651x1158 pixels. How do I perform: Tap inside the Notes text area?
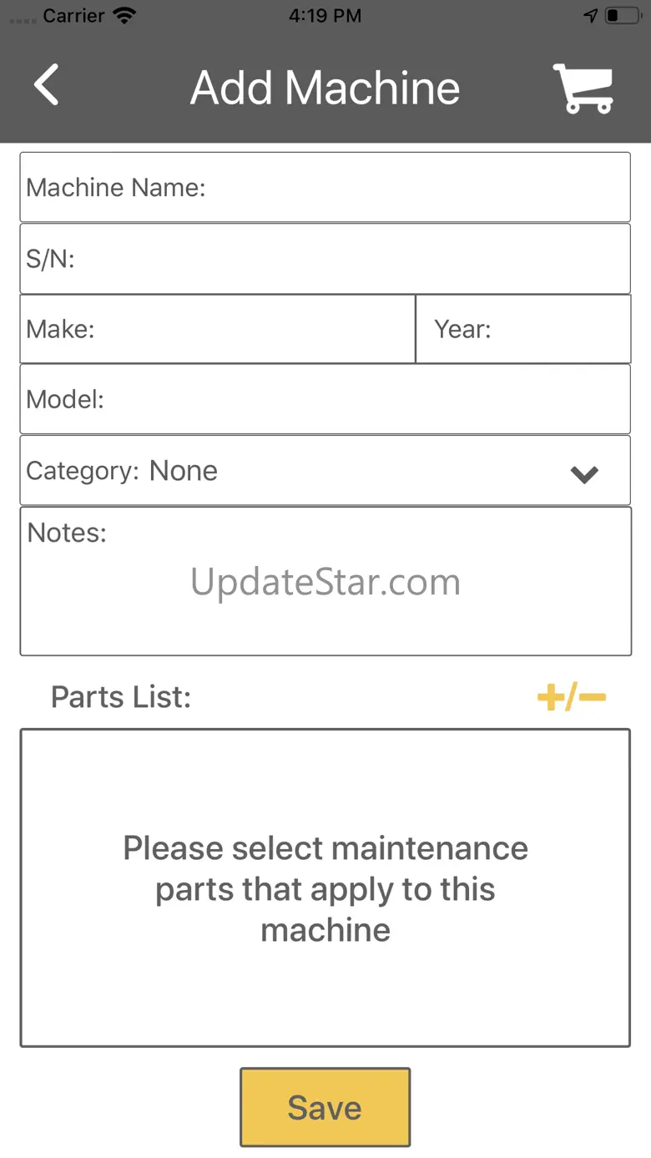[325, 581]
